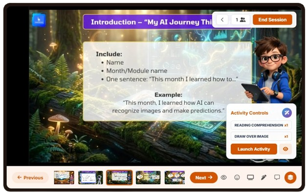Image resolution: width=308 pixels, height=193 pixels.
Task: Click the End Session button
Action: pyautogui.click(x=272, y=19)
